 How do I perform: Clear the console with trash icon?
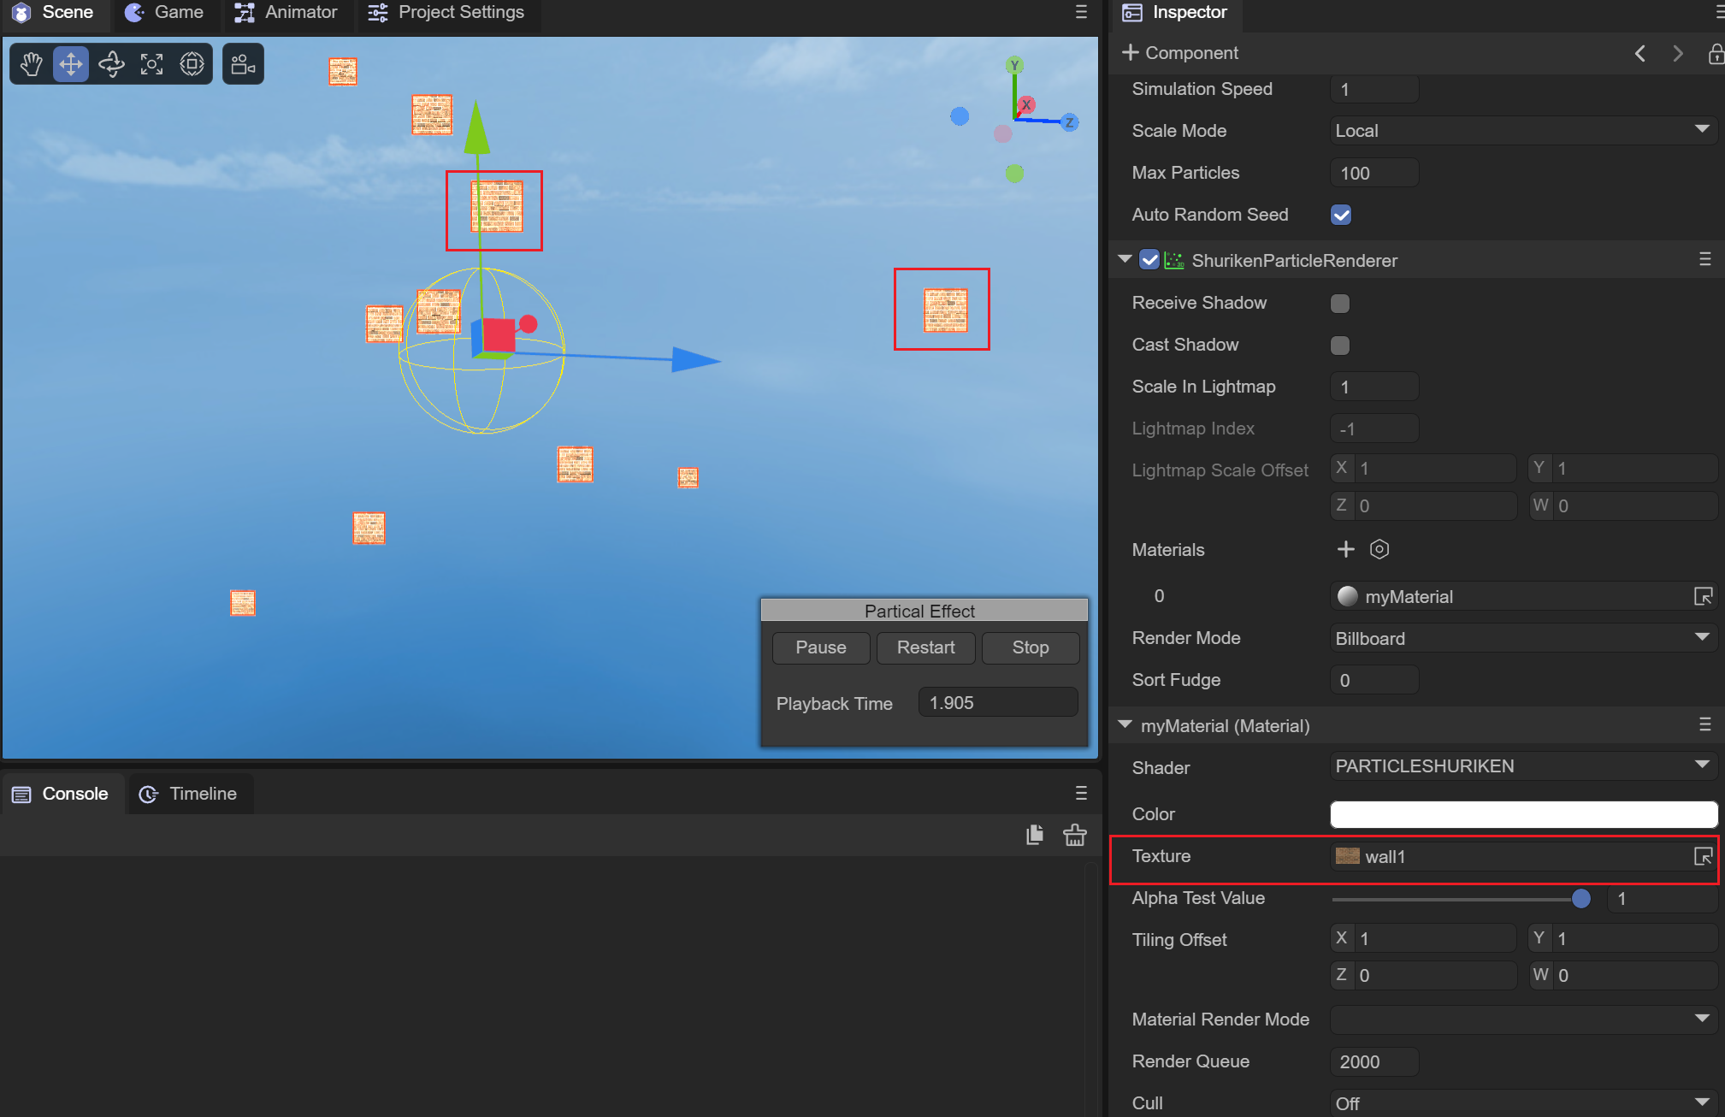[x=1074, y=835]
